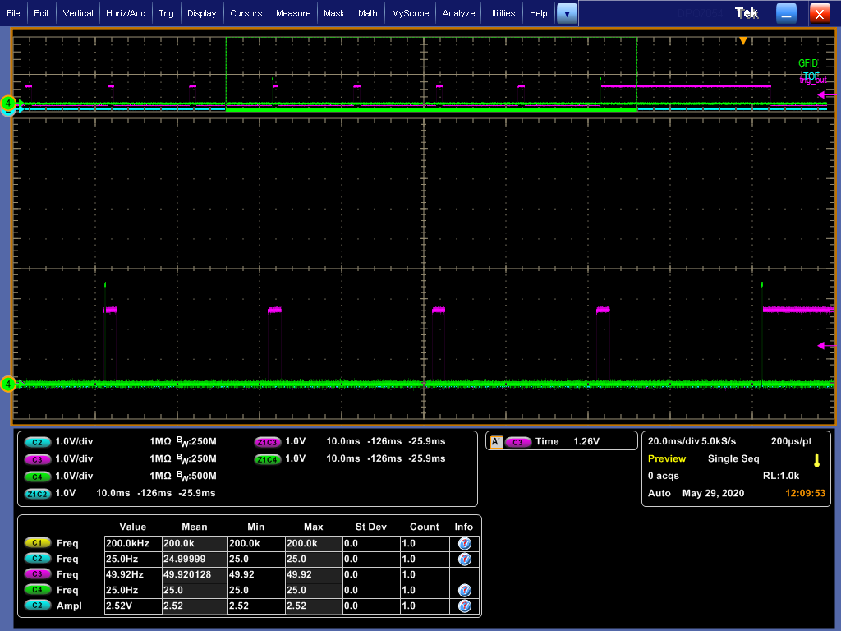Click the Z1C3 zoom channel badge
841x631 pixels.
click(x=267, y=441)
